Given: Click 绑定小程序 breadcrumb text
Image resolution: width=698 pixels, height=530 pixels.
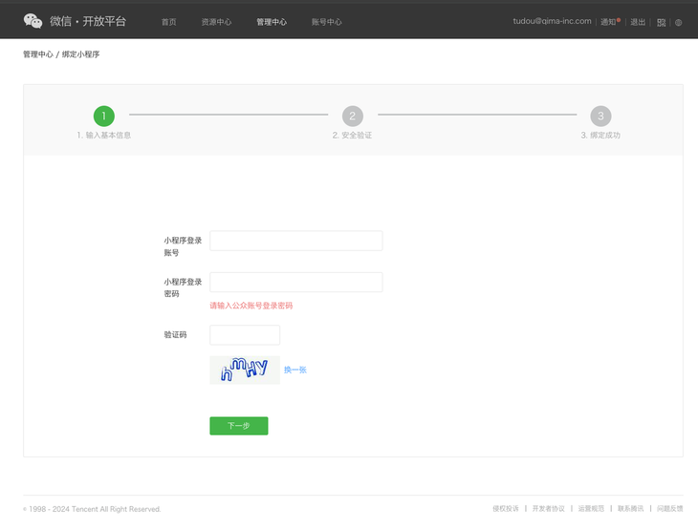Looking at the screenshot, I should [80, 54].
